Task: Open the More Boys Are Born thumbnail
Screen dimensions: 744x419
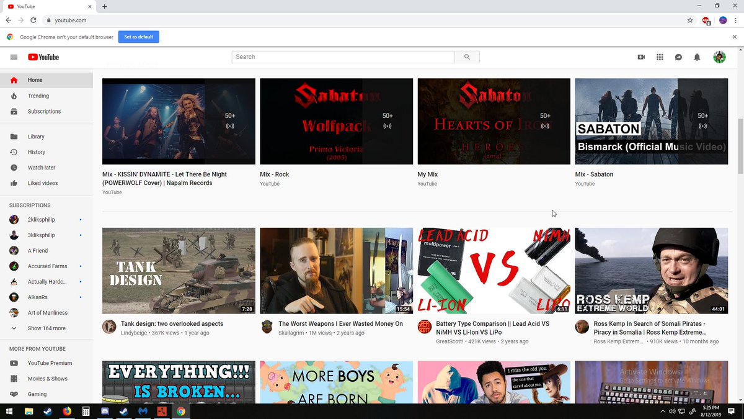Action: coord(336,382)
